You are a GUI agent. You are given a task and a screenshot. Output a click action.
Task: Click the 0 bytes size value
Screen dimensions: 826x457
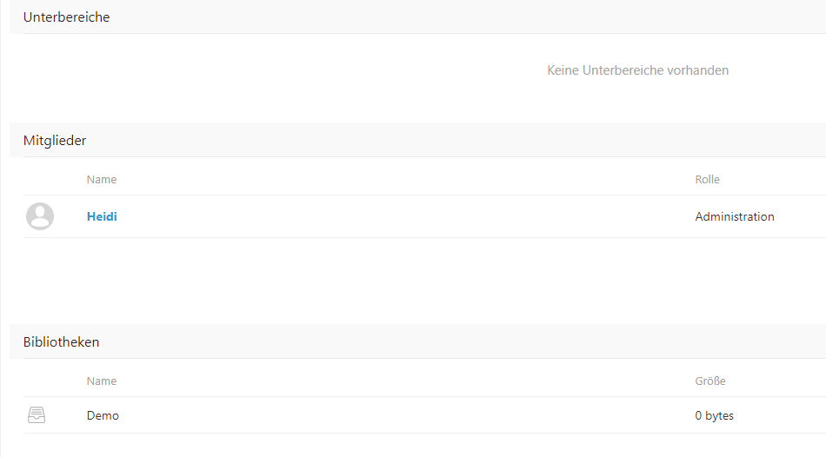714,415
